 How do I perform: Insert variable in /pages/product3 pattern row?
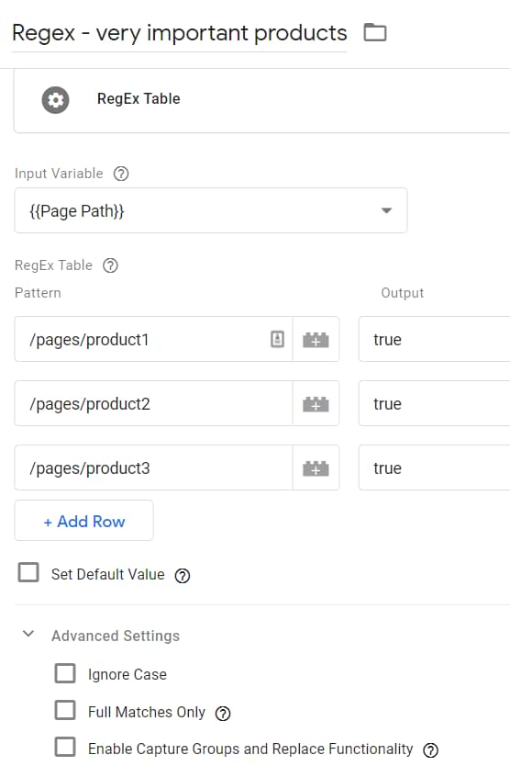tap(316, 468)
